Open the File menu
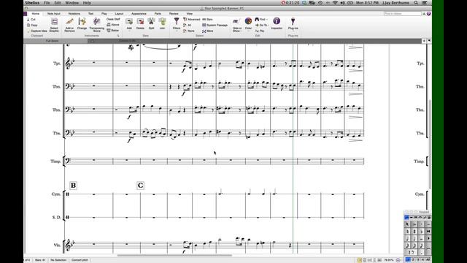The height and width of the screenshot is (263, 467). pos(47,3)
